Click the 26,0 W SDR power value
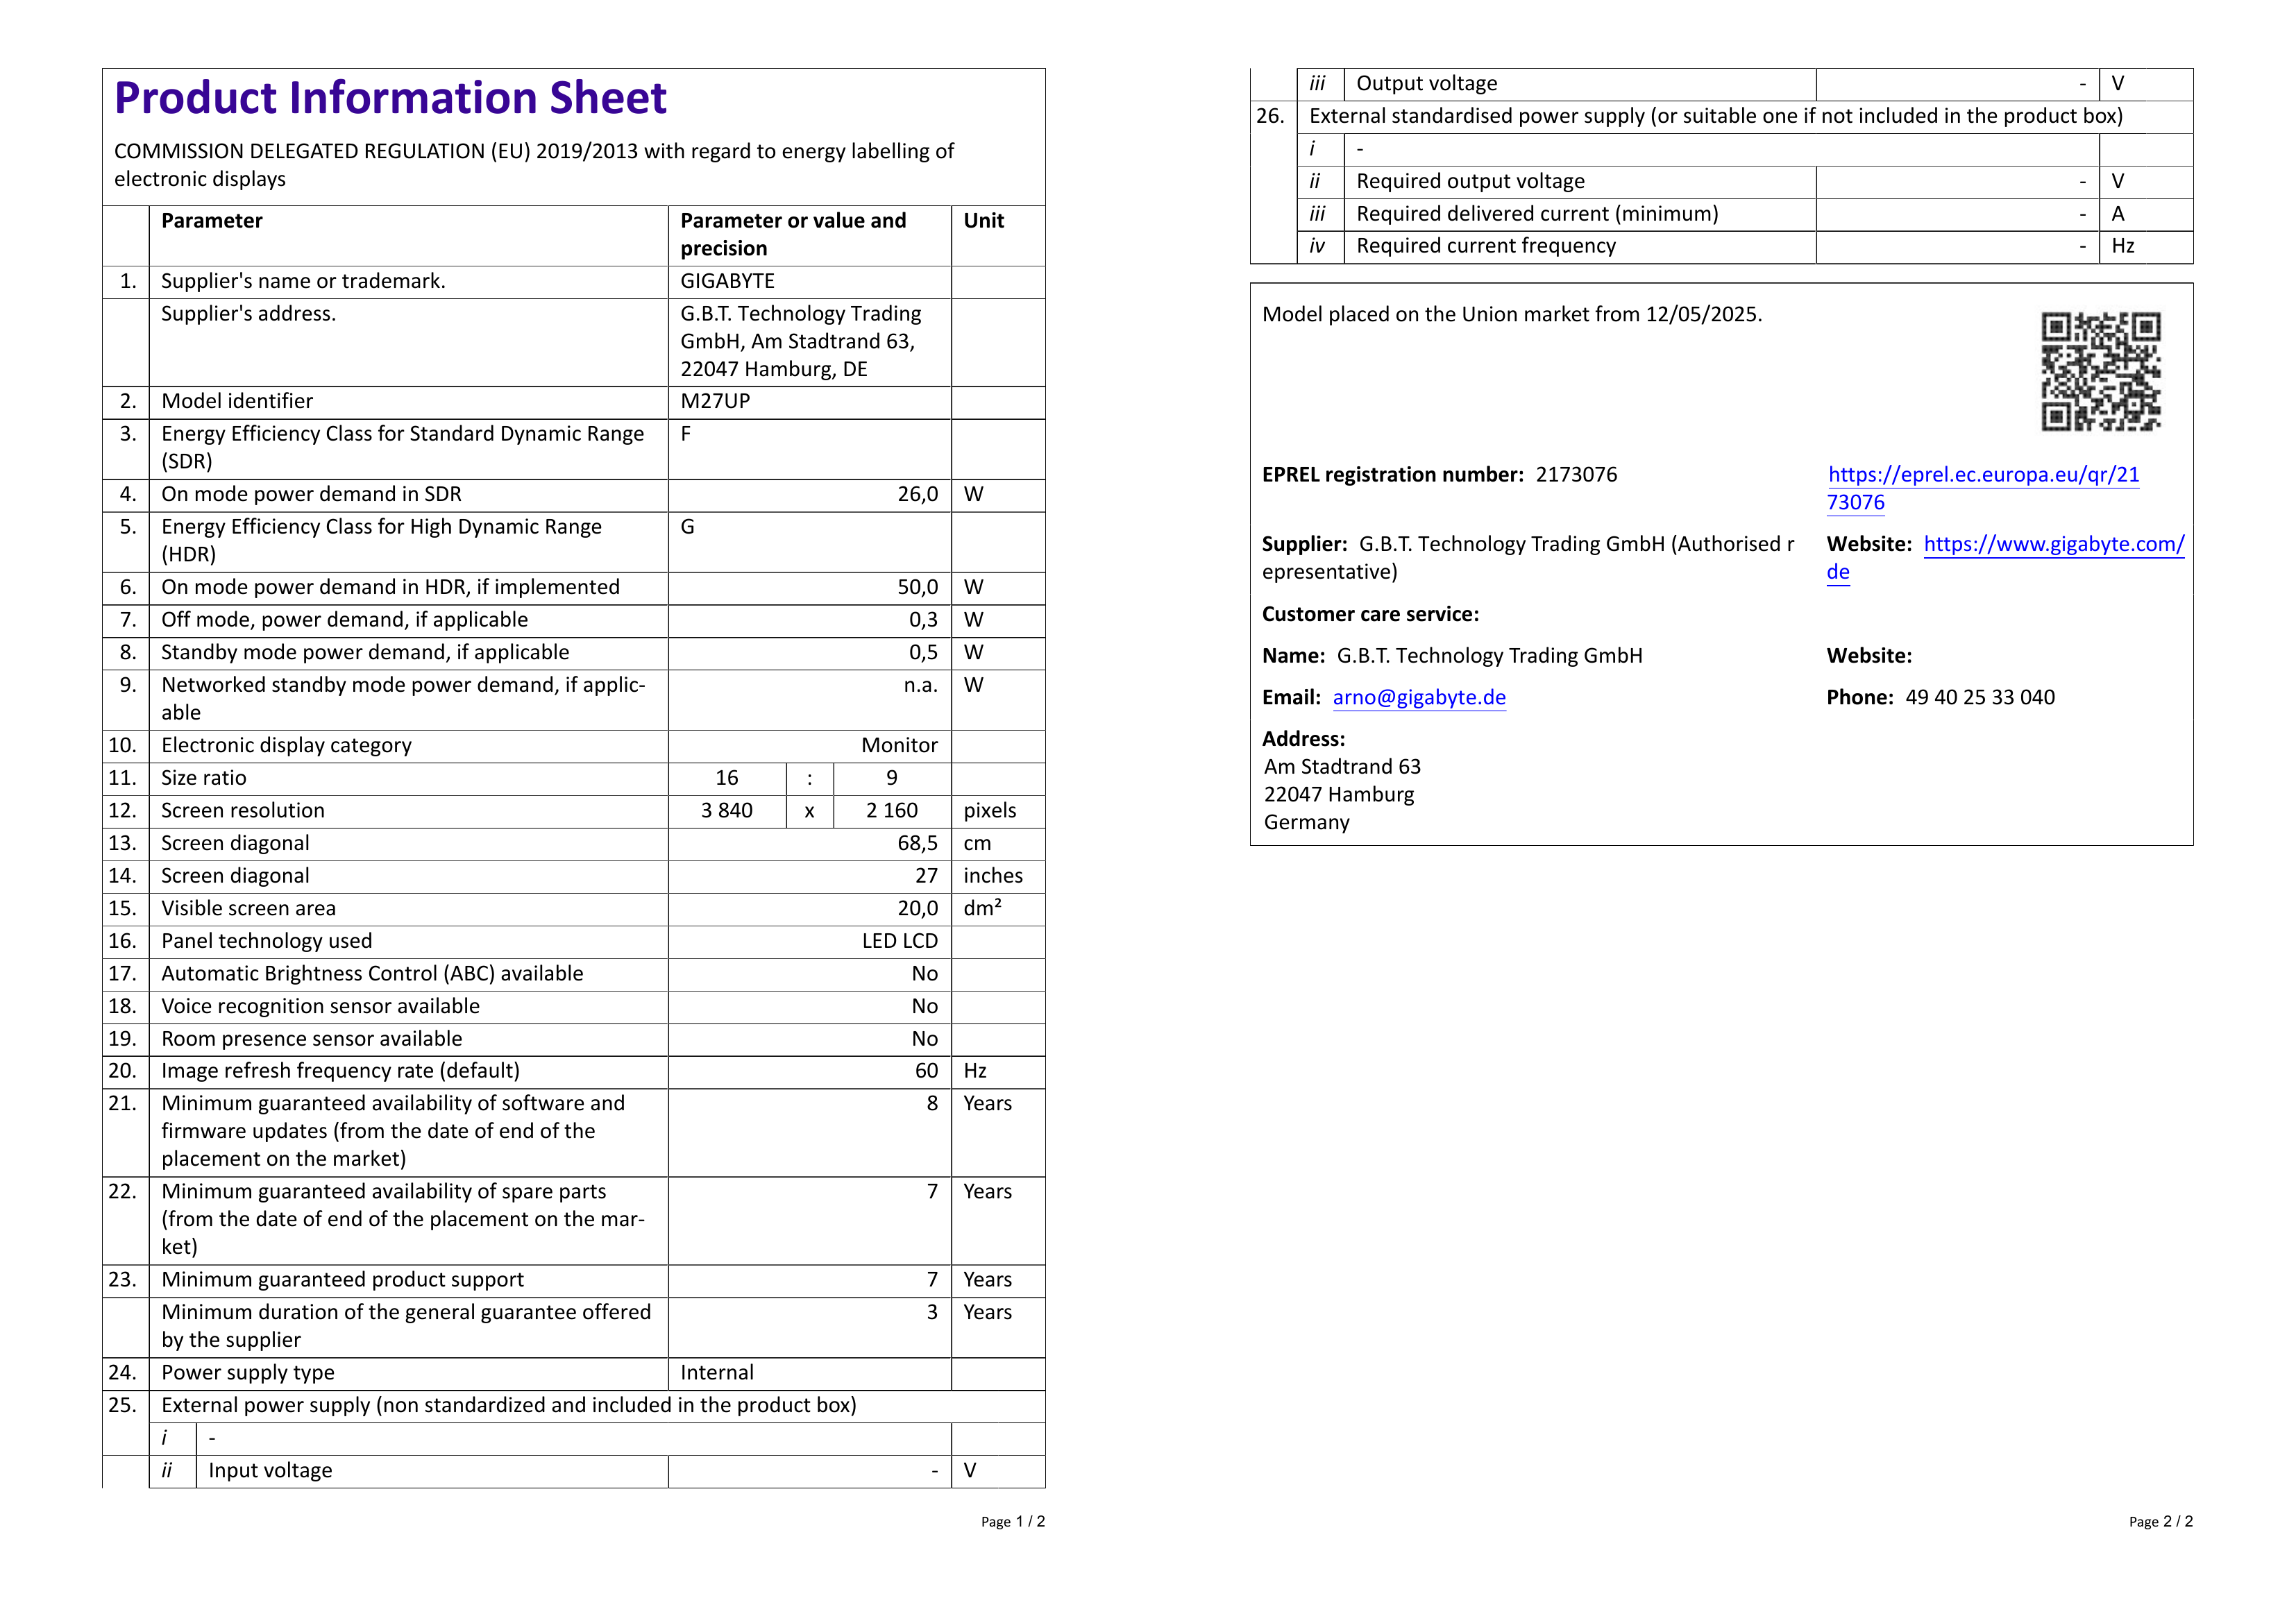The width and height of the screenshot is (2296, 1623). click(917, 495)
